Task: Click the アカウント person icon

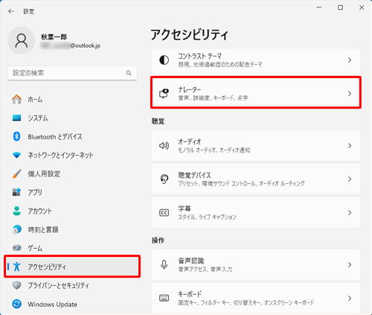Action: 16,211
